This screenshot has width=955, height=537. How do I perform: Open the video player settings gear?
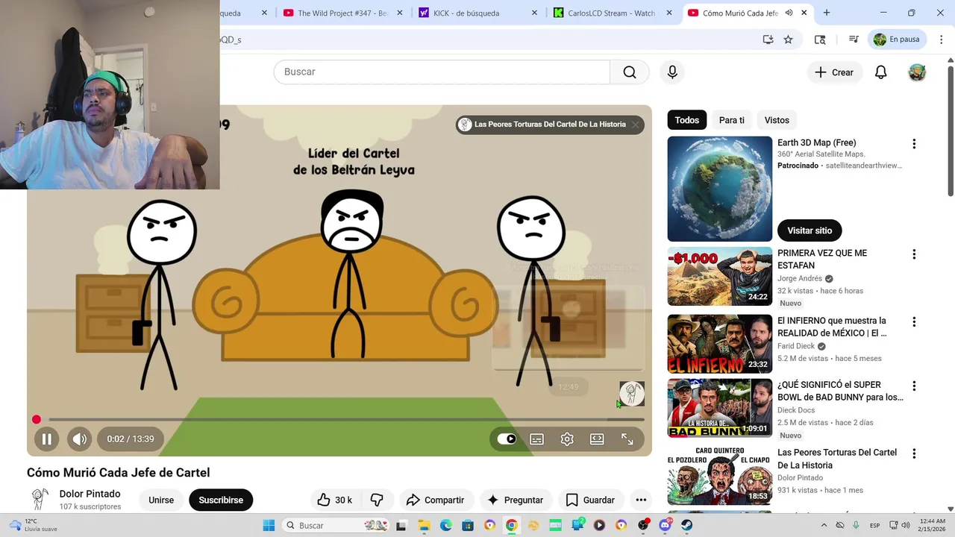coord(567,439)
